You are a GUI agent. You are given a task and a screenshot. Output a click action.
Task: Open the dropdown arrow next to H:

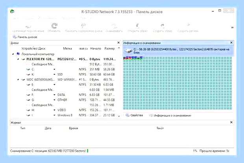tap(54, 110)
